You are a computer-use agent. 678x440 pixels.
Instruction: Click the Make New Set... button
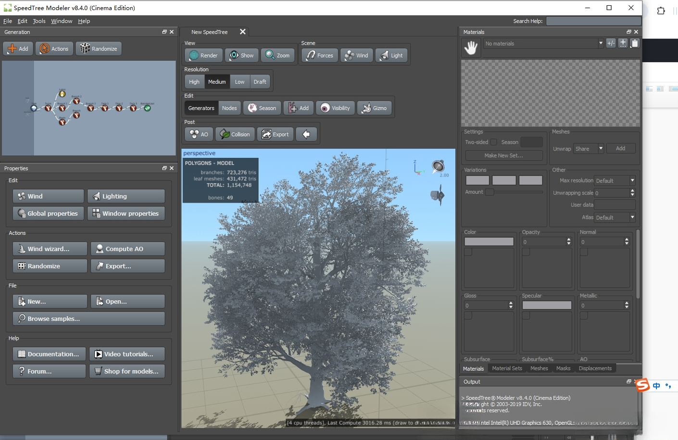pyautogui.click(x=503, y=155)
